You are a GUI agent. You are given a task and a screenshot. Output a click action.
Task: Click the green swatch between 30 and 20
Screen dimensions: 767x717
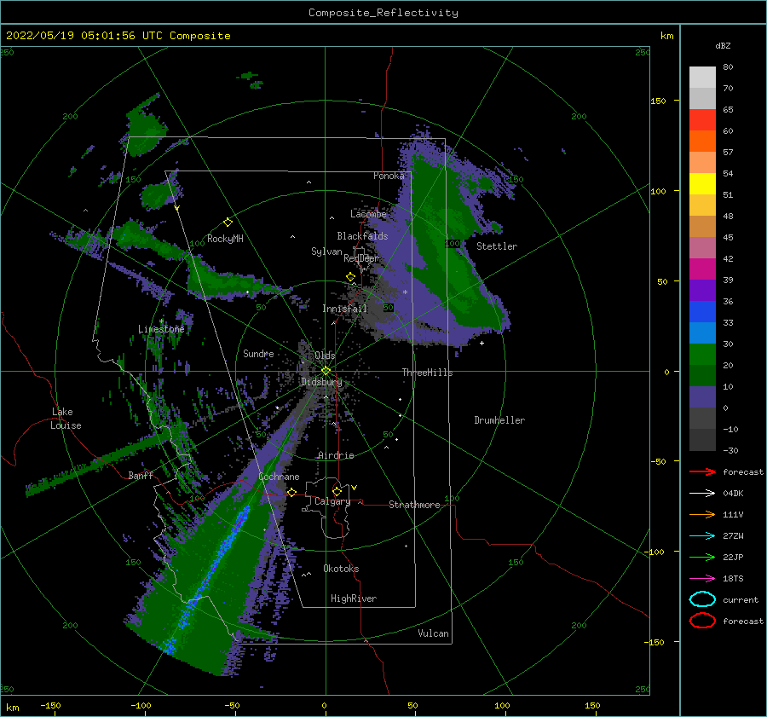702,355
